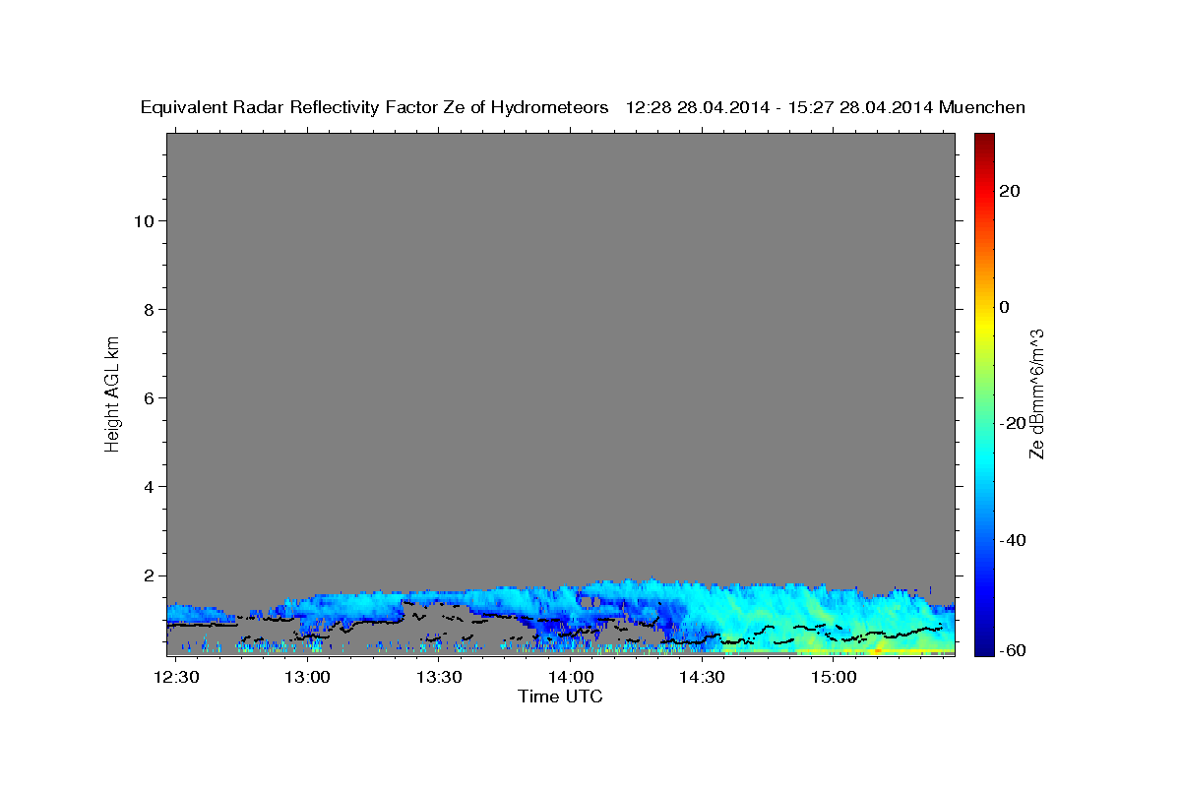The width and height of the screenshot is (1181, 787).
Task: Click the '13:00' time tick label
Action: coord(308,678)
